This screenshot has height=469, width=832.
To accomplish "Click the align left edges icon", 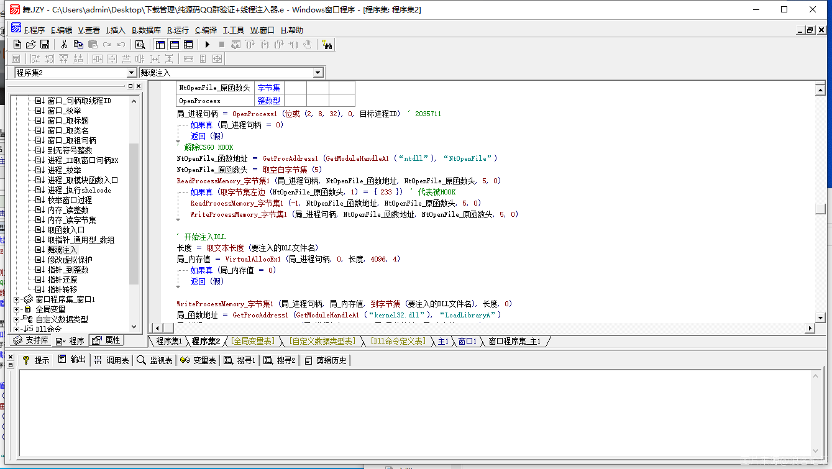I will tap(35, 58).
